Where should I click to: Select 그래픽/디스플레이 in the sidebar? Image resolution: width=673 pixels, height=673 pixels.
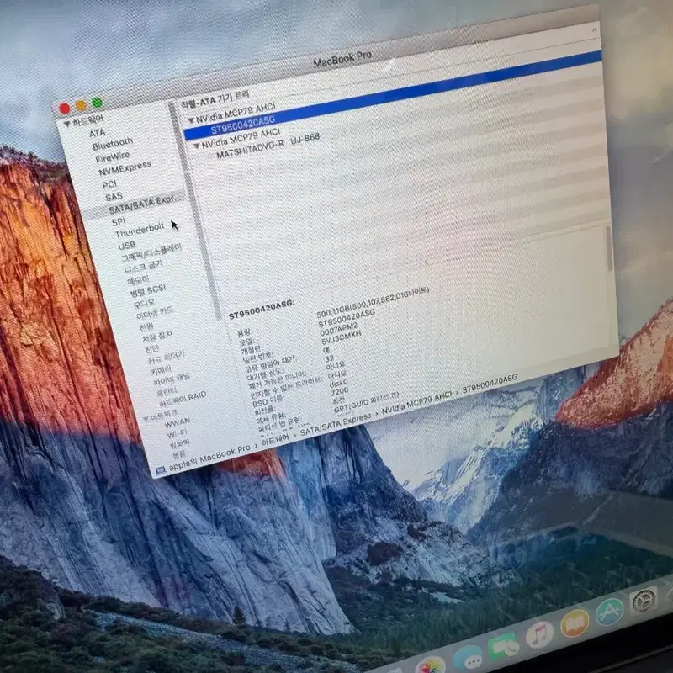tap(151, 253)
